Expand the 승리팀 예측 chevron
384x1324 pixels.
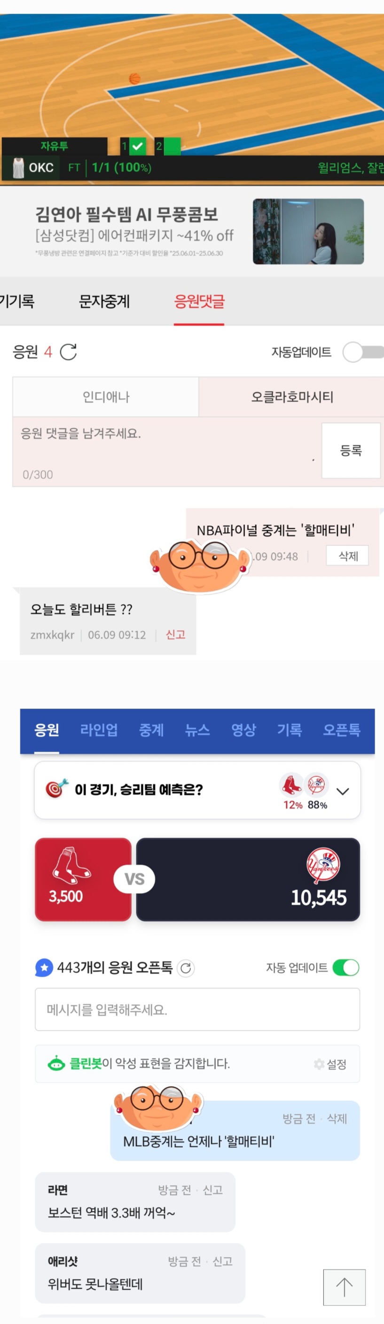343,791
